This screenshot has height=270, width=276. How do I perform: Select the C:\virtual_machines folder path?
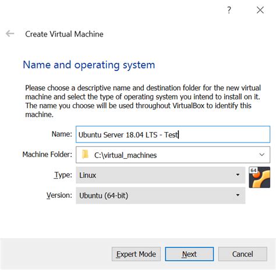125,155
